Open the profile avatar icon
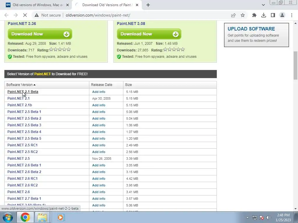 282,15
